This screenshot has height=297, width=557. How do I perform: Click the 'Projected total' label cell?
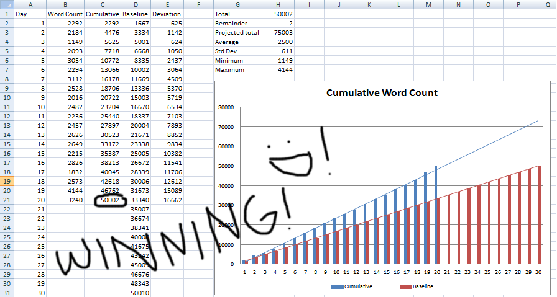(237, 33)
